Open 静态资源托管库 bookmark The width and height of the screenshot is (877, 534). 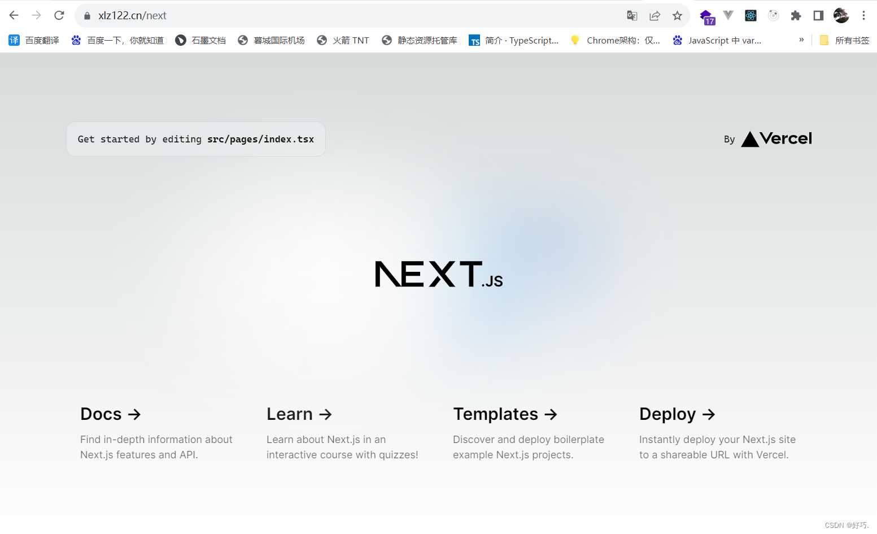pos(420,40)
